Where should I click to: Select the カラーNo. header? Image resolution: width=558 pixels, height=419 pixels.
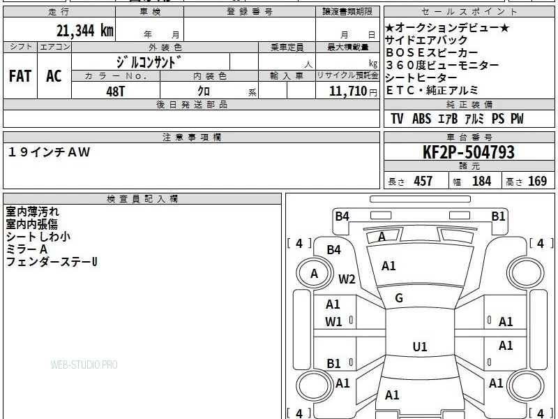click(x=116, y=76)
